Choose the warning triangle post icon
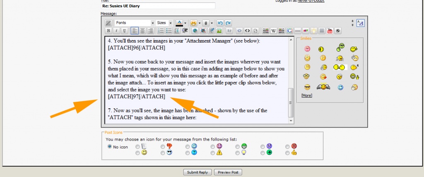This screenshot has width=424, height=177. 212,153
